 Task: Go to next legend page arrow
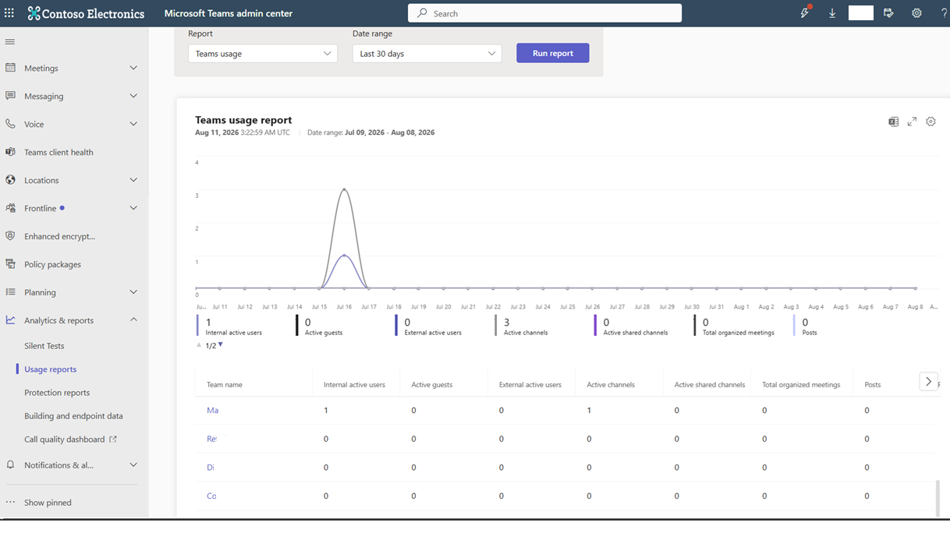221,344
